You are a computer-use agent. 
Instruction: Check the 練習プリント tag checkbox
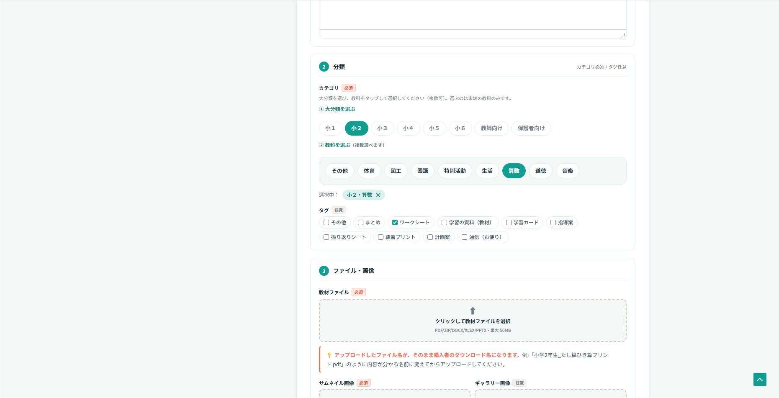(x=381, y=237)
